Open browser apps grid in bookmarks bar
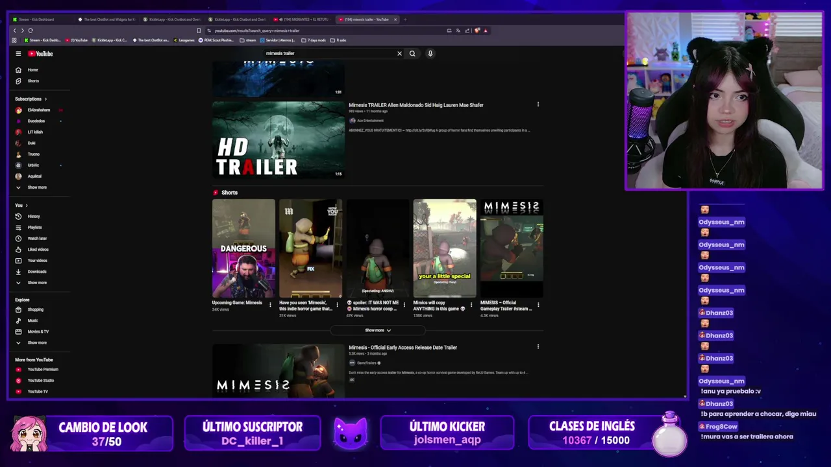831x467 pixels. 14,40
